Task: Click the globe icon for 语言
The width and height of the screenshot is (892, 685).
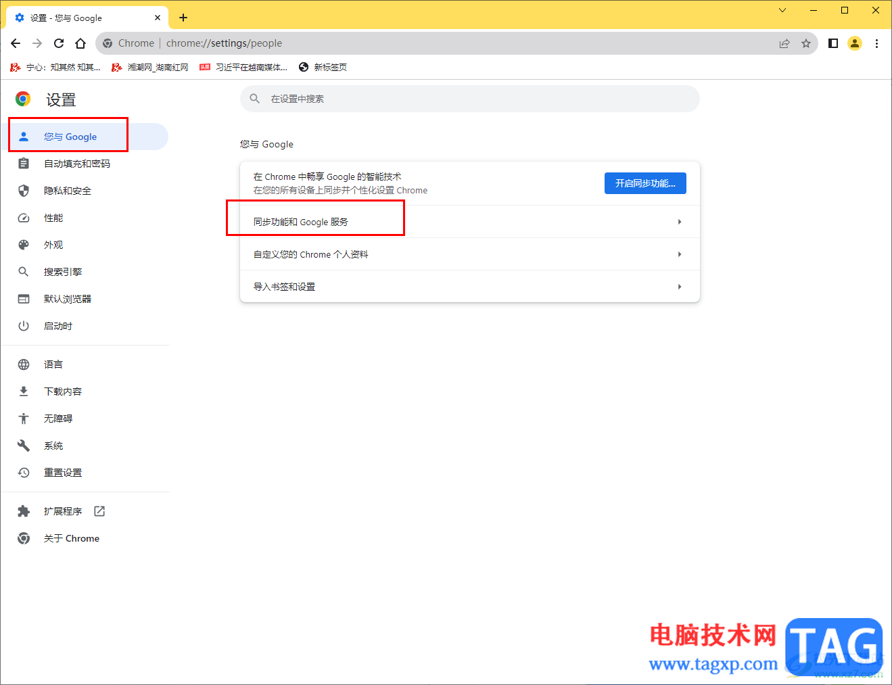Action: click(24, 364)
